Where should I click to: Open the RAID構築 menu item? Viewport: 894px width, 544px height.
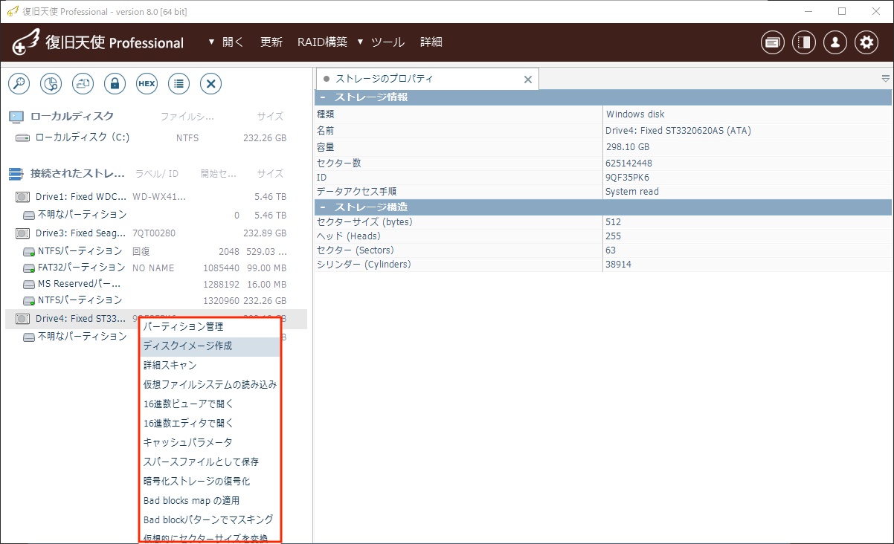click(322, 42)
